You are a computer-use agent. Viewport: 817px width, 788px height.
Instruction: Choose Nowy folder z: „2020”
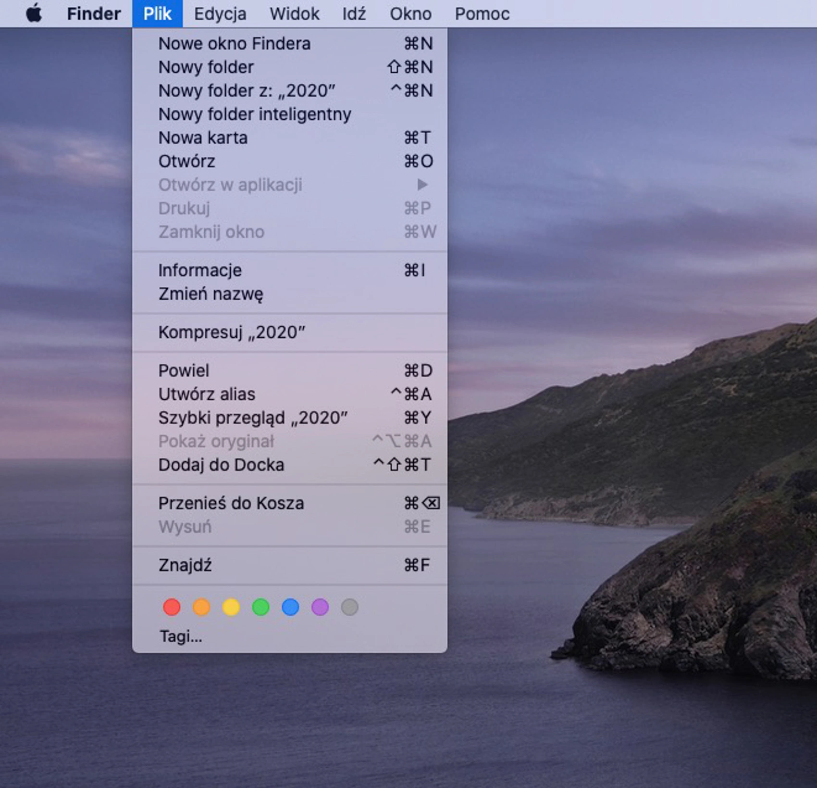(290, 91)
